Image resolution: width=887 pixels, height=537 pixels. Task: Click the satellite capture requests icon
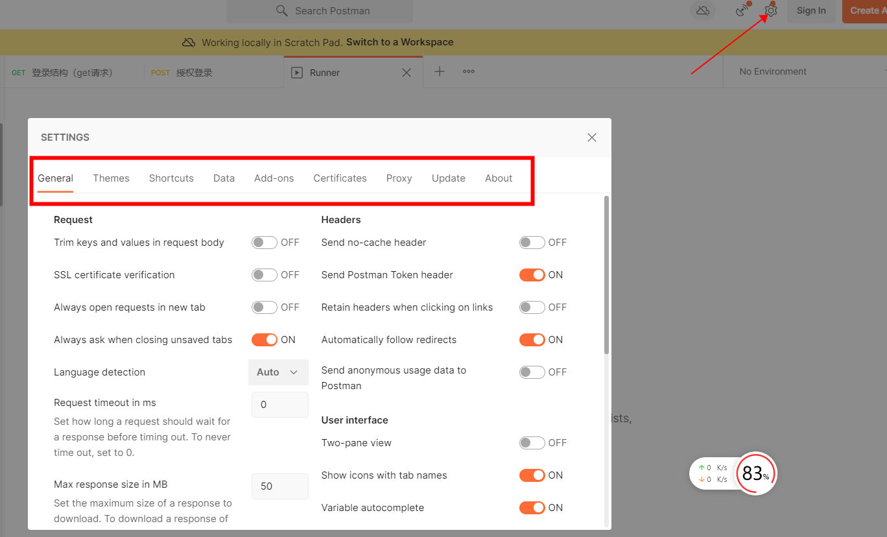point(743,10)
